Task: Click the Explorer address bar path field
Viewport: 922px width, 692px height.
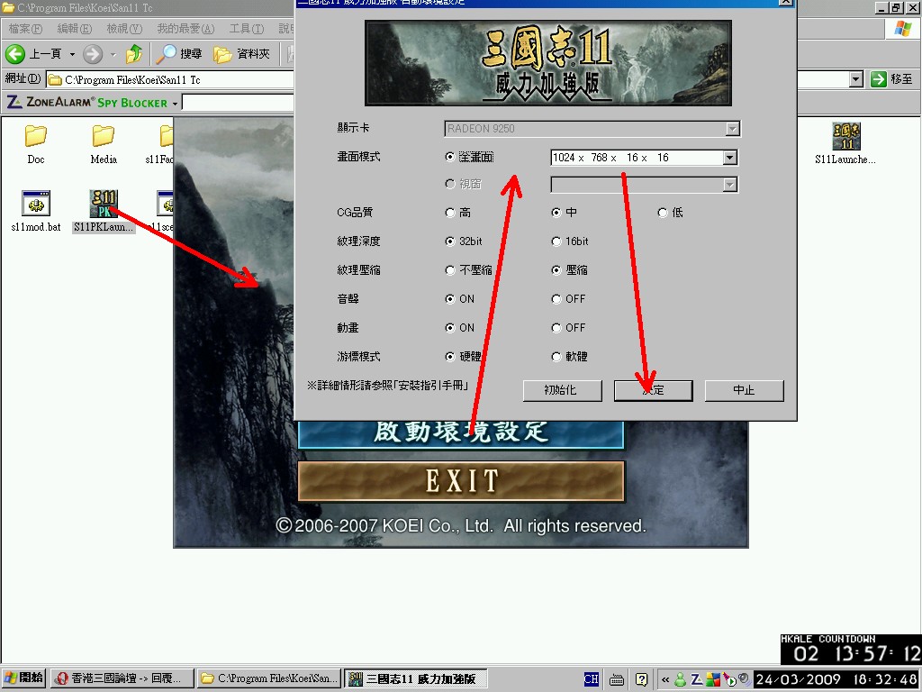Action: pyautogui.click(x=170, y=79)
